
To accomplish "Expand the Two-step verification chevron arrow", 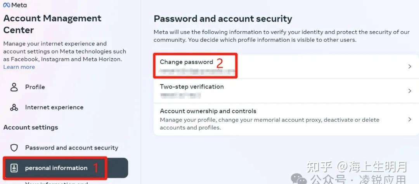I will click(410, 91).
